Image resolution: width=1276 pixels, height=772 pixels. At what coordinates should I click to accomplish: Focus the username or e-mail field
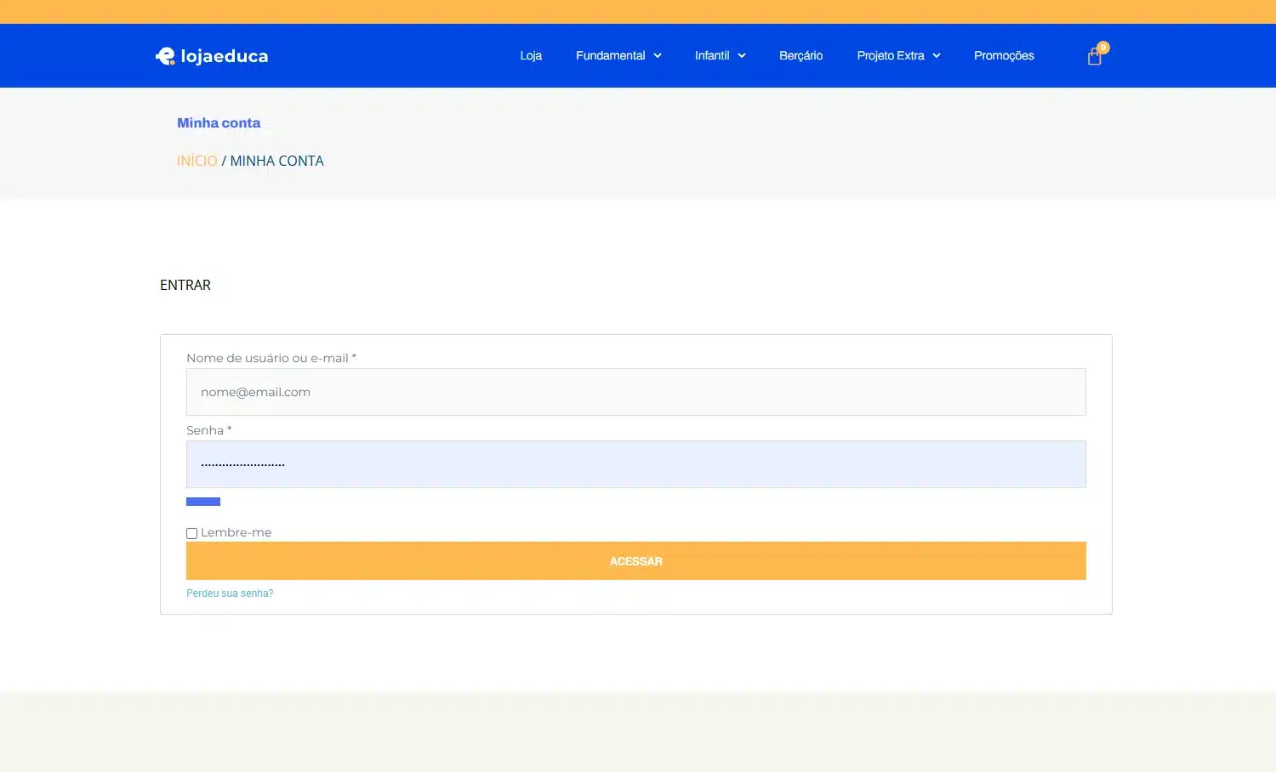[x=636, y=392]
